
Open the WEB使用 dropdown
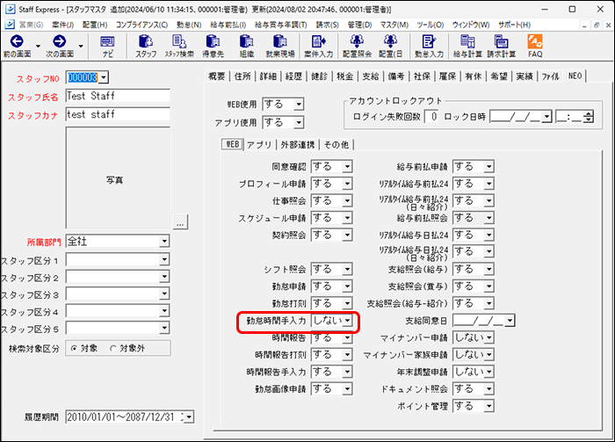[x=299, y=105]
